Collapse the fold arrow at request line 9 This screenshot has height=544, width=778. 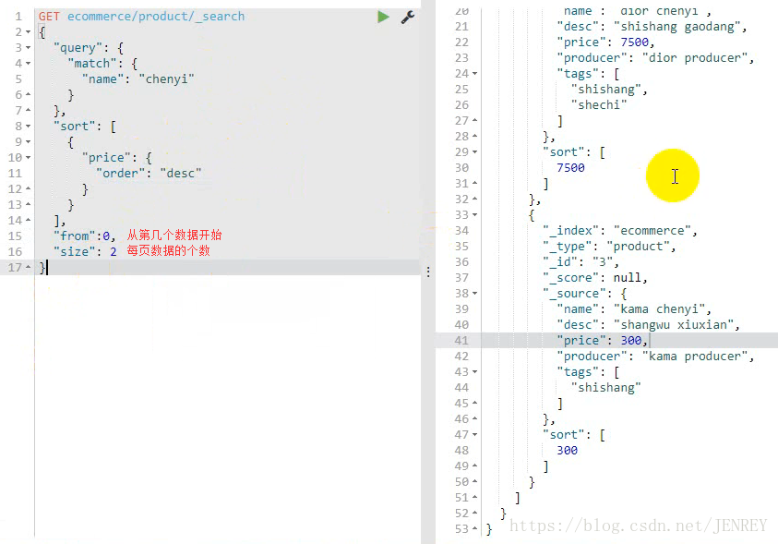click(29, 142)
